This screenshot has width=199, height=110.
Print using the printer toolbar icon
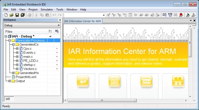[30, 15]
